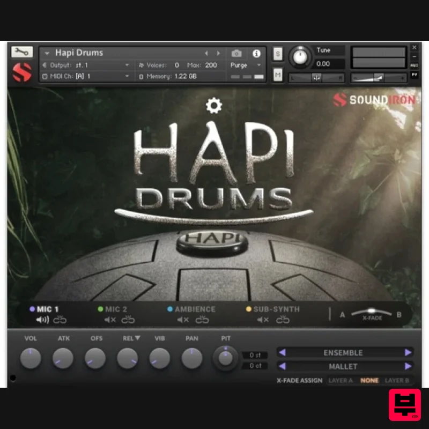
Task: Minimize instrument view with minus button
Action: click(414, 57)
